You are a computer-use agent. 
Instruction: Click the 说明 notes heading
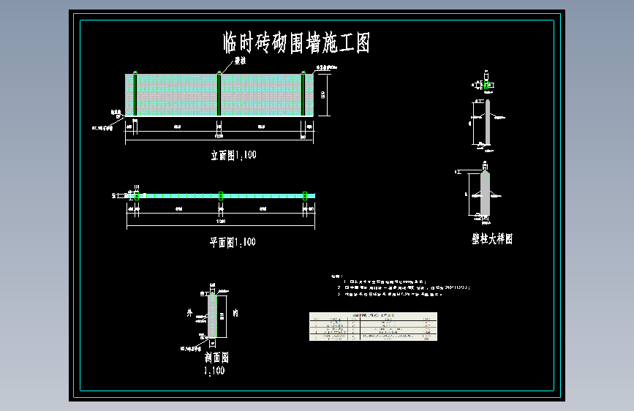337,276
